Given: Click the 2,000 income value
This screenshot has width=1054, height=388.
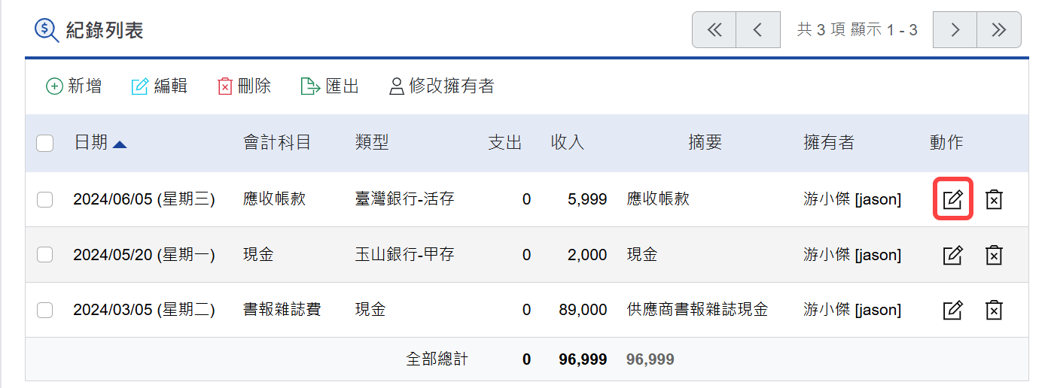Looking at the screenshot, I should click(587, 255).
